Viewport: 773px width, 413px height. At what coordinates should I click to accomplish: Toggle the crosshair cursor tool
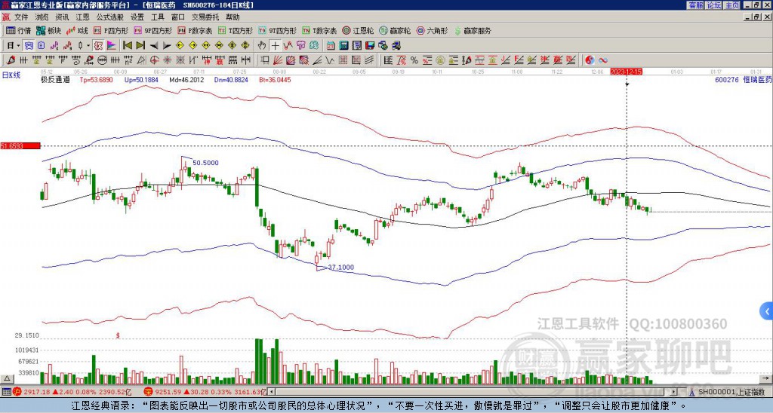tap(275, 46)
